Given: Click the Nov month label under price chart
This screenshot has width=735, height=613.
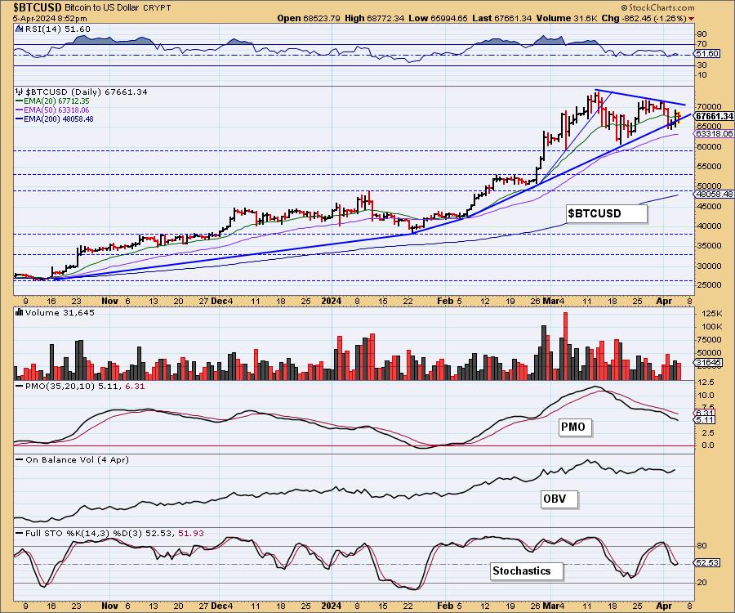Looking at the screenshot, I should [x=109, y=301].
